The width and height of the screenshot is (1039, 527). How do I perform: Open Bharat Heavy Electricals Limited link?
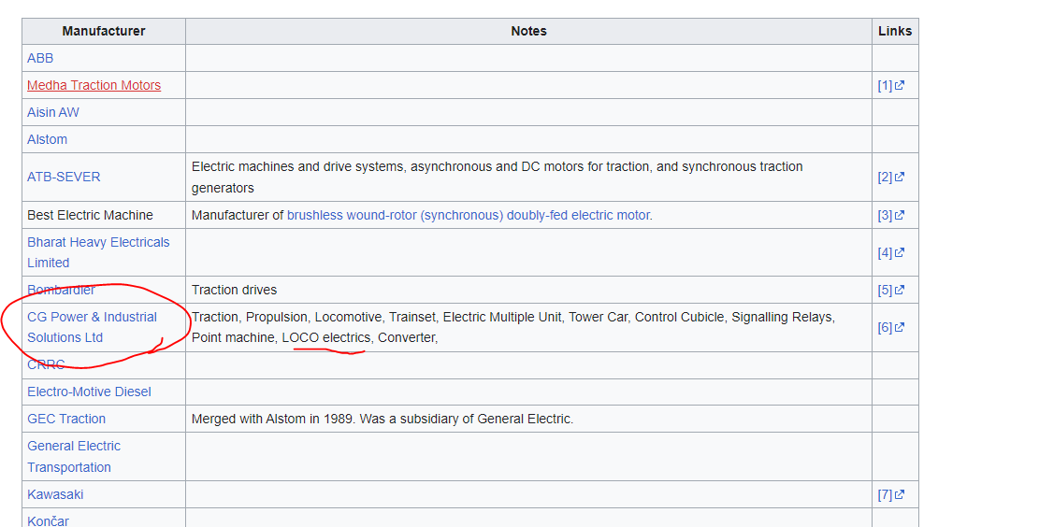coord(98,252)
